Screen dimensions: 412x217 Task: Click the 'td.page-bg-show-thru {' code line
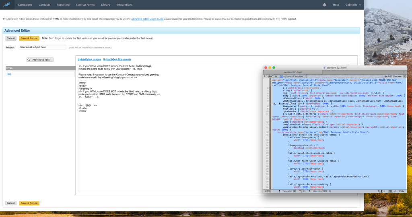(303, 145)
